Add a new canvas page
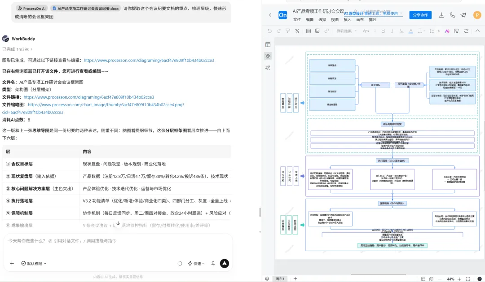This screenshot has width=485, height=282. tap(295, 278)
